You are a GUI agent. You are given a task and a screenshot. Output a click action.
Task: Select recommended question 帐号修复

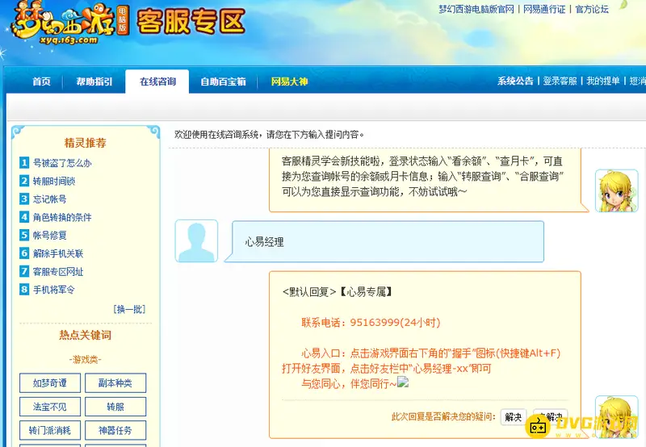pyautogui.click(x=50, y=236)
